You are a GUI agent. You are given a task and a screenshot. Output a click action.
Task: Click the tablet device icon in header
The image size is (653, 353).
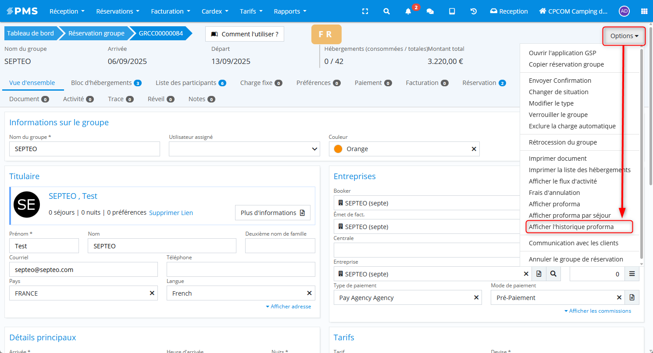452,11
